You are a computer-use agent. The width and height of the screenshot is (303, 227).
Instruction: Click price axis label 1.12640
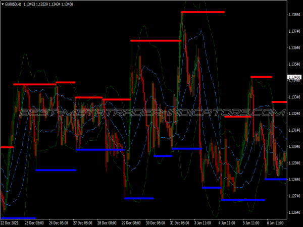(x=294, y=212)
